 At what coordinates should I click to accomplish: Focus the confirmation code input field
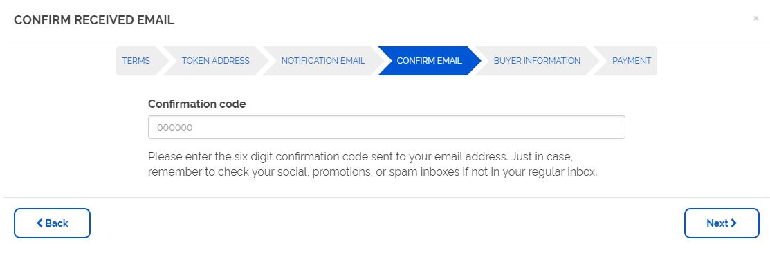coord(387,127)
